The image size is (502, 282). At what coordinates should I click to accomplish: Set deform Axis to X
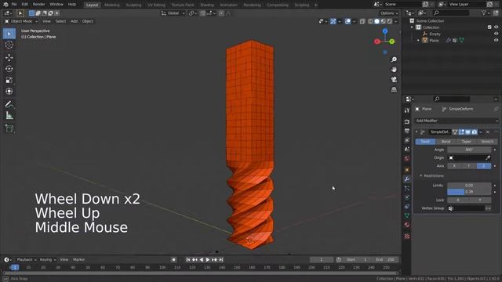[x=454, y=166]
